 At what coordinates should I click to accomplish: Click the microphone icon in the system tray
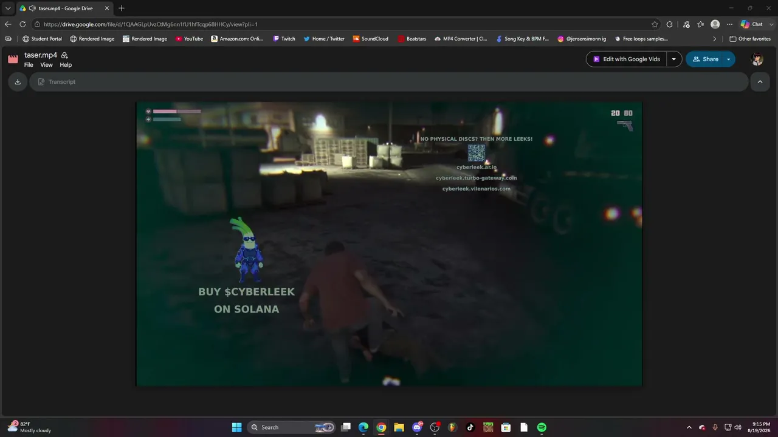tap(715, 427)
